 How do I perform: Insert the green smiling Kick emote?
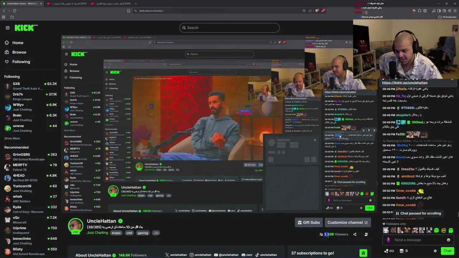[x=436, y=230]
